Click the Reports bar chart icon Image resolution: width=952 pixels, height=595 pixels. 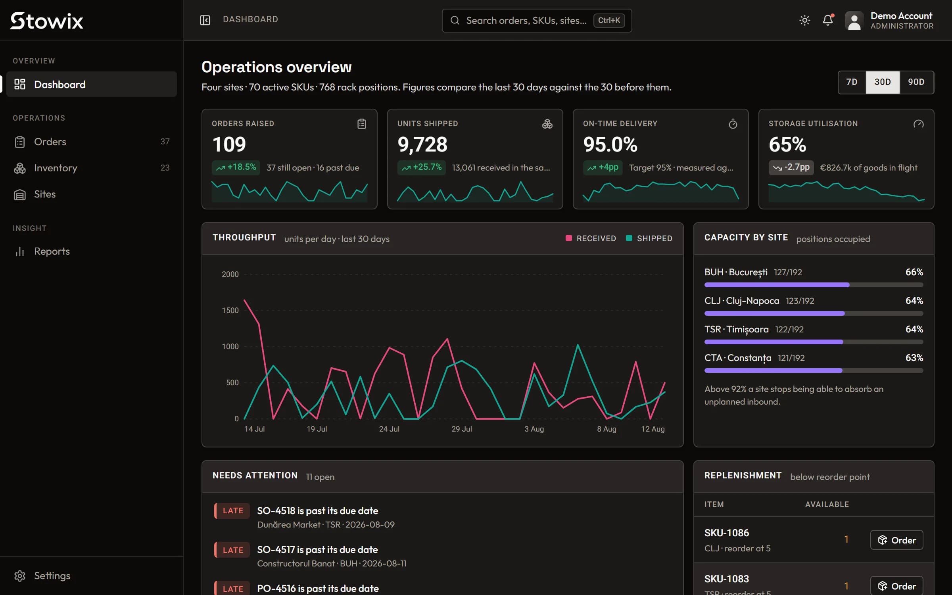click(20, 251)
